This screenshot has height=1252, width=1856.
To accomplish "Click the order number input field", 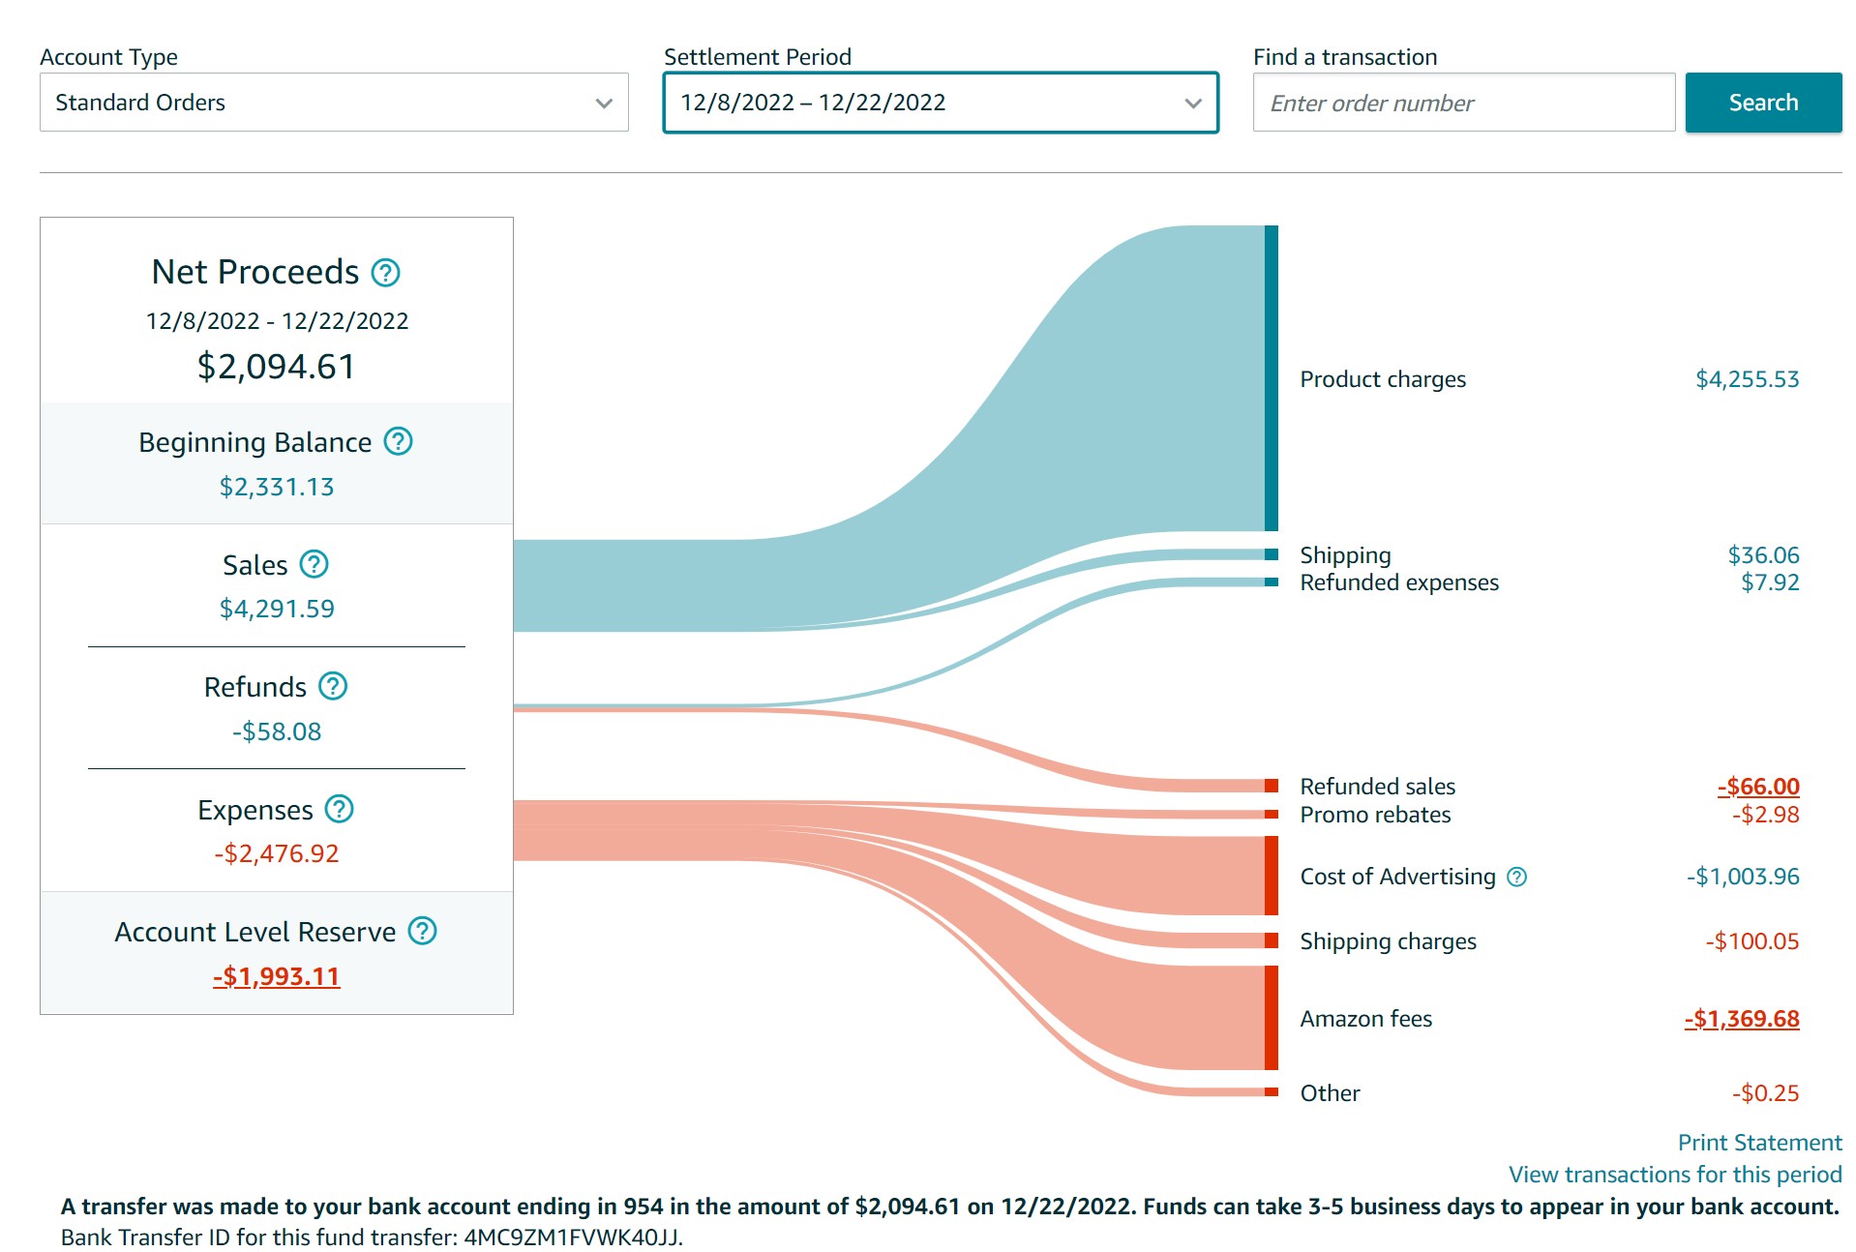I will click(x=1463, y=103).
